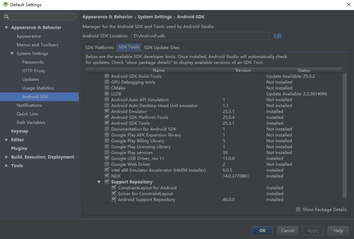
Task: Enable the CMake checkbox
Action: (x=107, y=88)
